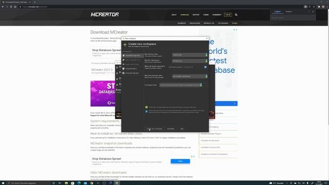Click the MCreator logo on the website
329x185 pixels.
(x=105, y=14)
